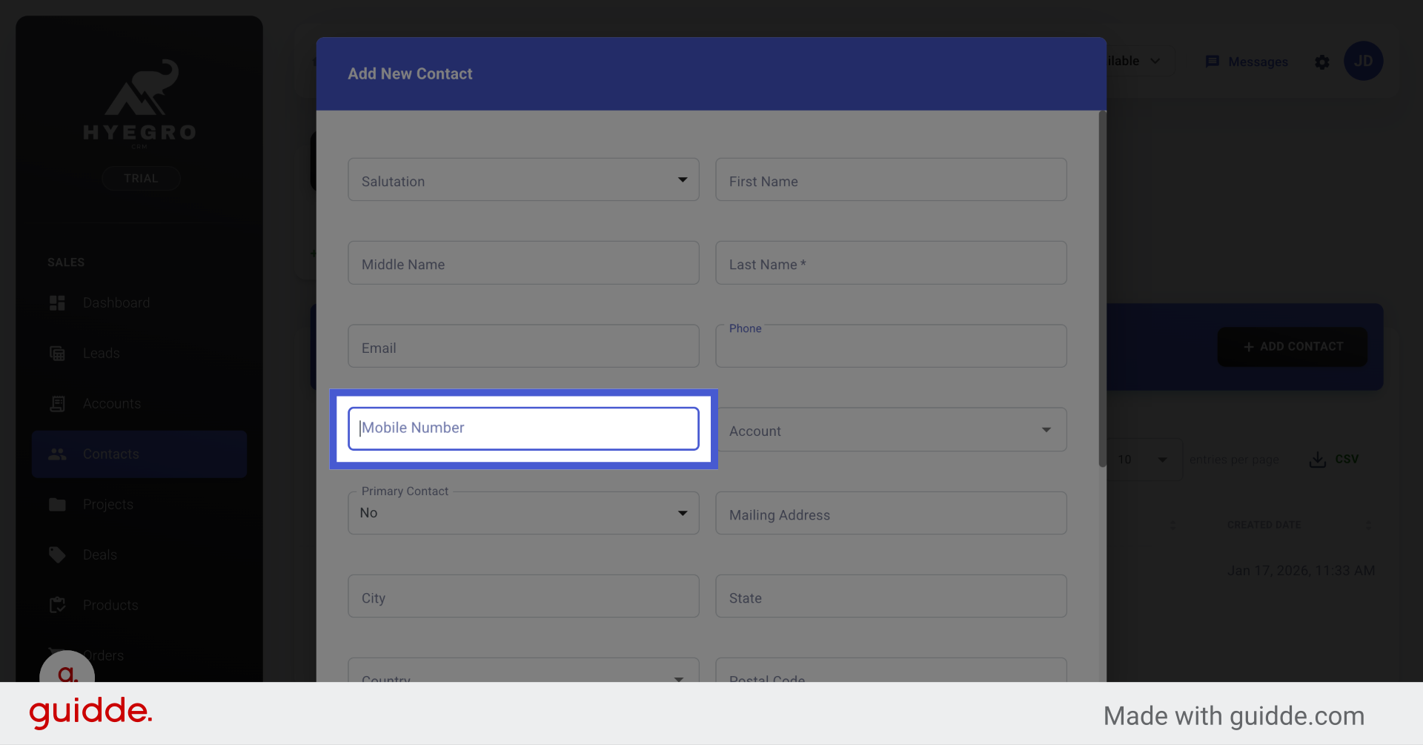Click the ADD CONTACT button

[x=1291, y=346]
